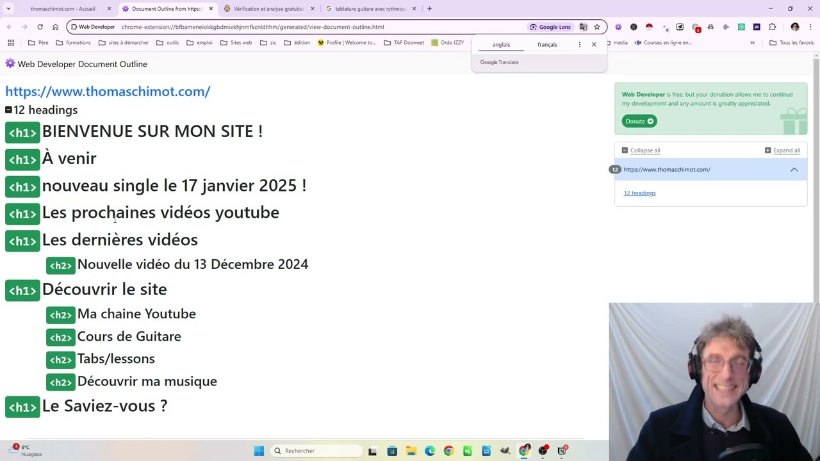This screenshot has height=461, width=820.
Task: Open Task View from the taskbar
Action: (x=373, y=451)
